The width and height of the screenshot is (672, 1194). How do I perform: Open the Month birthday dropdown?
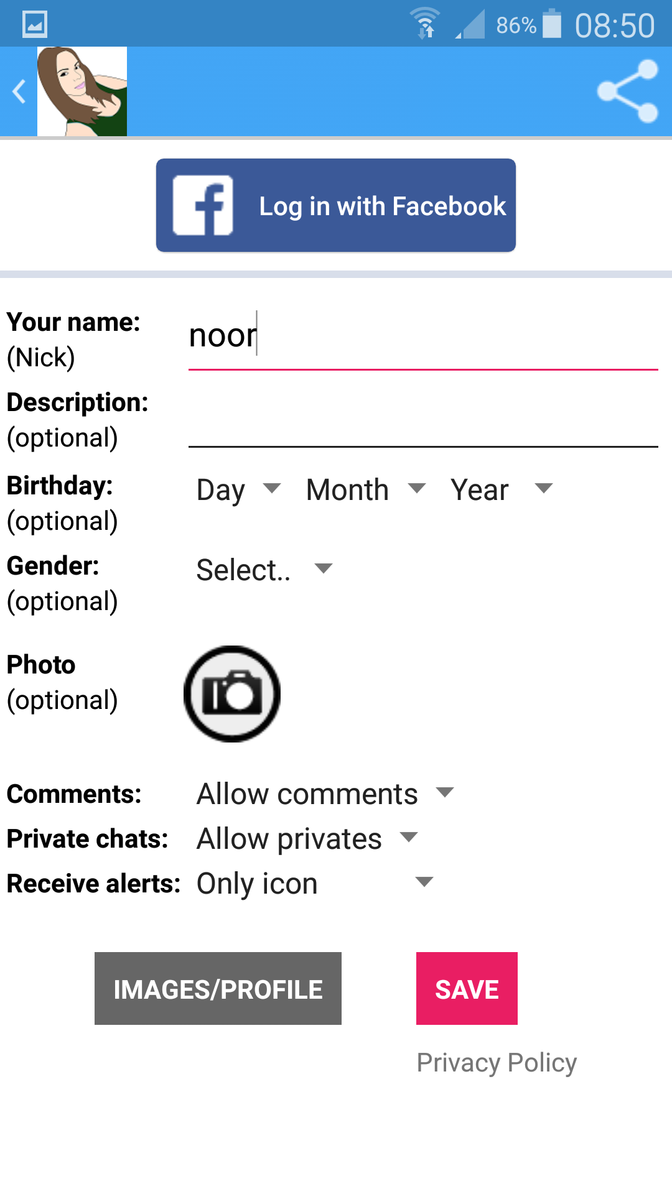pos(366,489)
